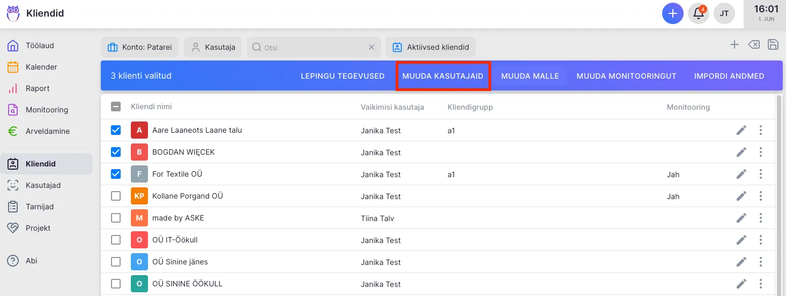The height and width of the screenshot is (296, 786).
Task: Click the blue plus add button
Action: point(672,13)
